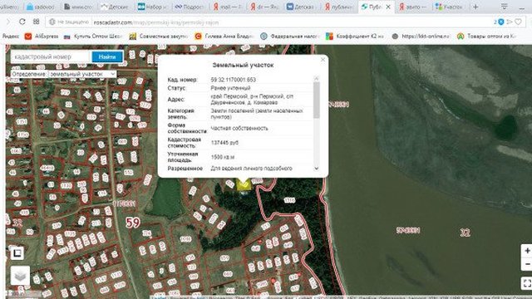Click the 137445 руб cadastral value
532x299 pixels.
click(x=224, y=143)
